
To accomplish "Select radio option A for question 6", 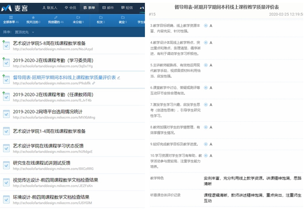I will point(206,87).
